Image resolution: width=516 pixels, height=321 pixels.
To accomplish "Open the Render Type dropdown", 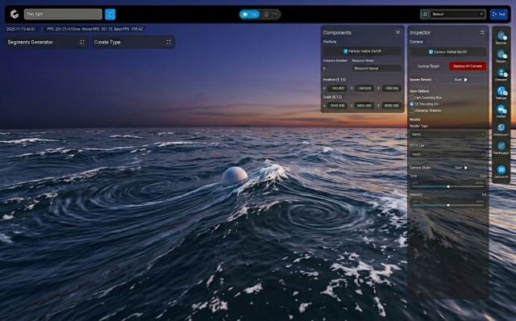I will pyautogui.click(x=447, y=135).
